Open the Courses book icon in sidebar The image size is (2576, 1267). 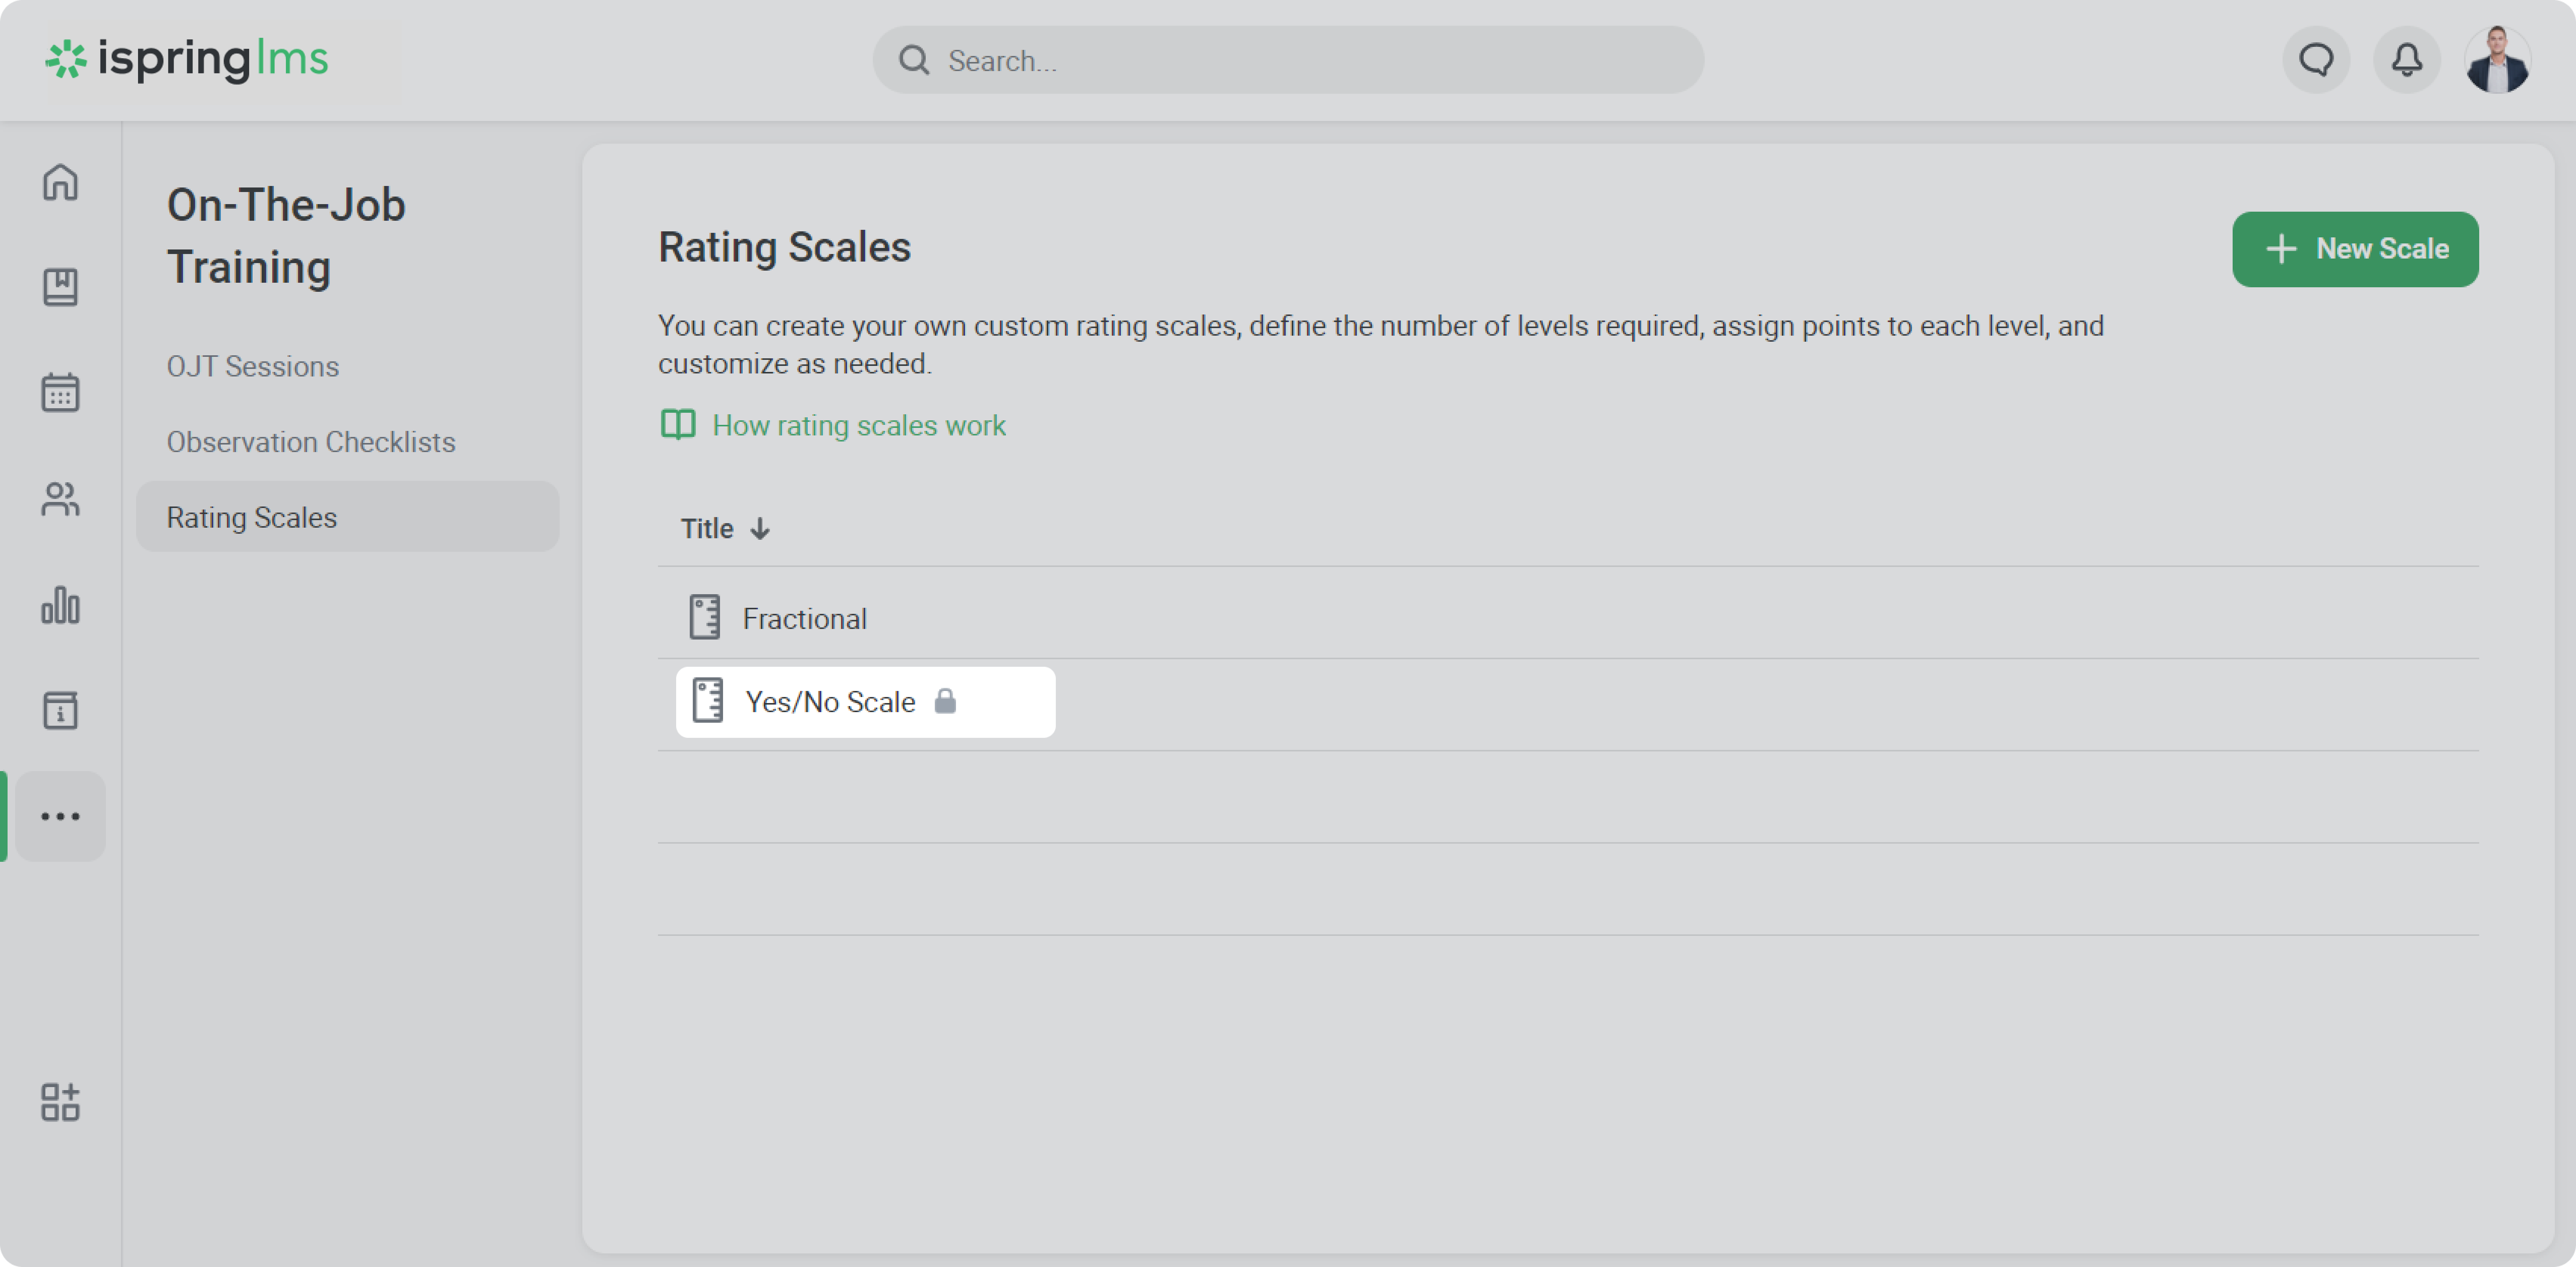click(60, 287)
